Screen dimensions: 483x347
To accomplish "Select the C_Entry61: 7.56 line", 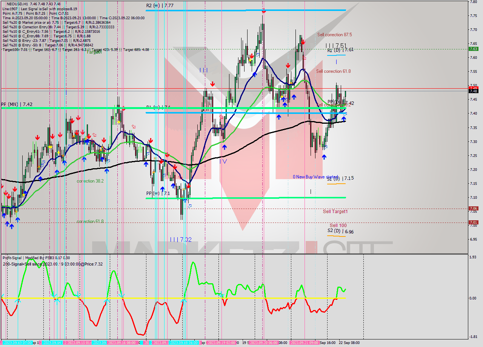I will click(x=52, y=31).
